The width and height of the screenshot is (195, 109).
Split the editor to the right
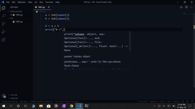186,7
